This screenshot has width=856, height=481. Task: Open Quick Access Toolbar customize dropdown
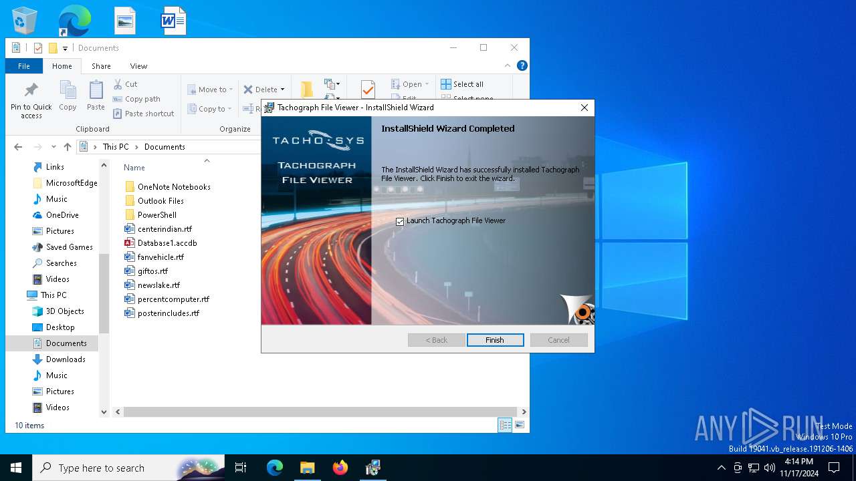tap(65, 48)
